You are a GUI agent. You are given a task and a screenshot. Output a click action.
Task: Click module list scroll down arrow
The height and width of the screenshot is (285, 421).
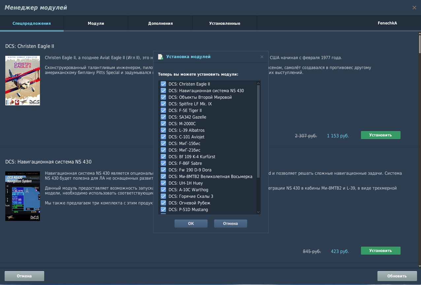[x=258, y=212]
